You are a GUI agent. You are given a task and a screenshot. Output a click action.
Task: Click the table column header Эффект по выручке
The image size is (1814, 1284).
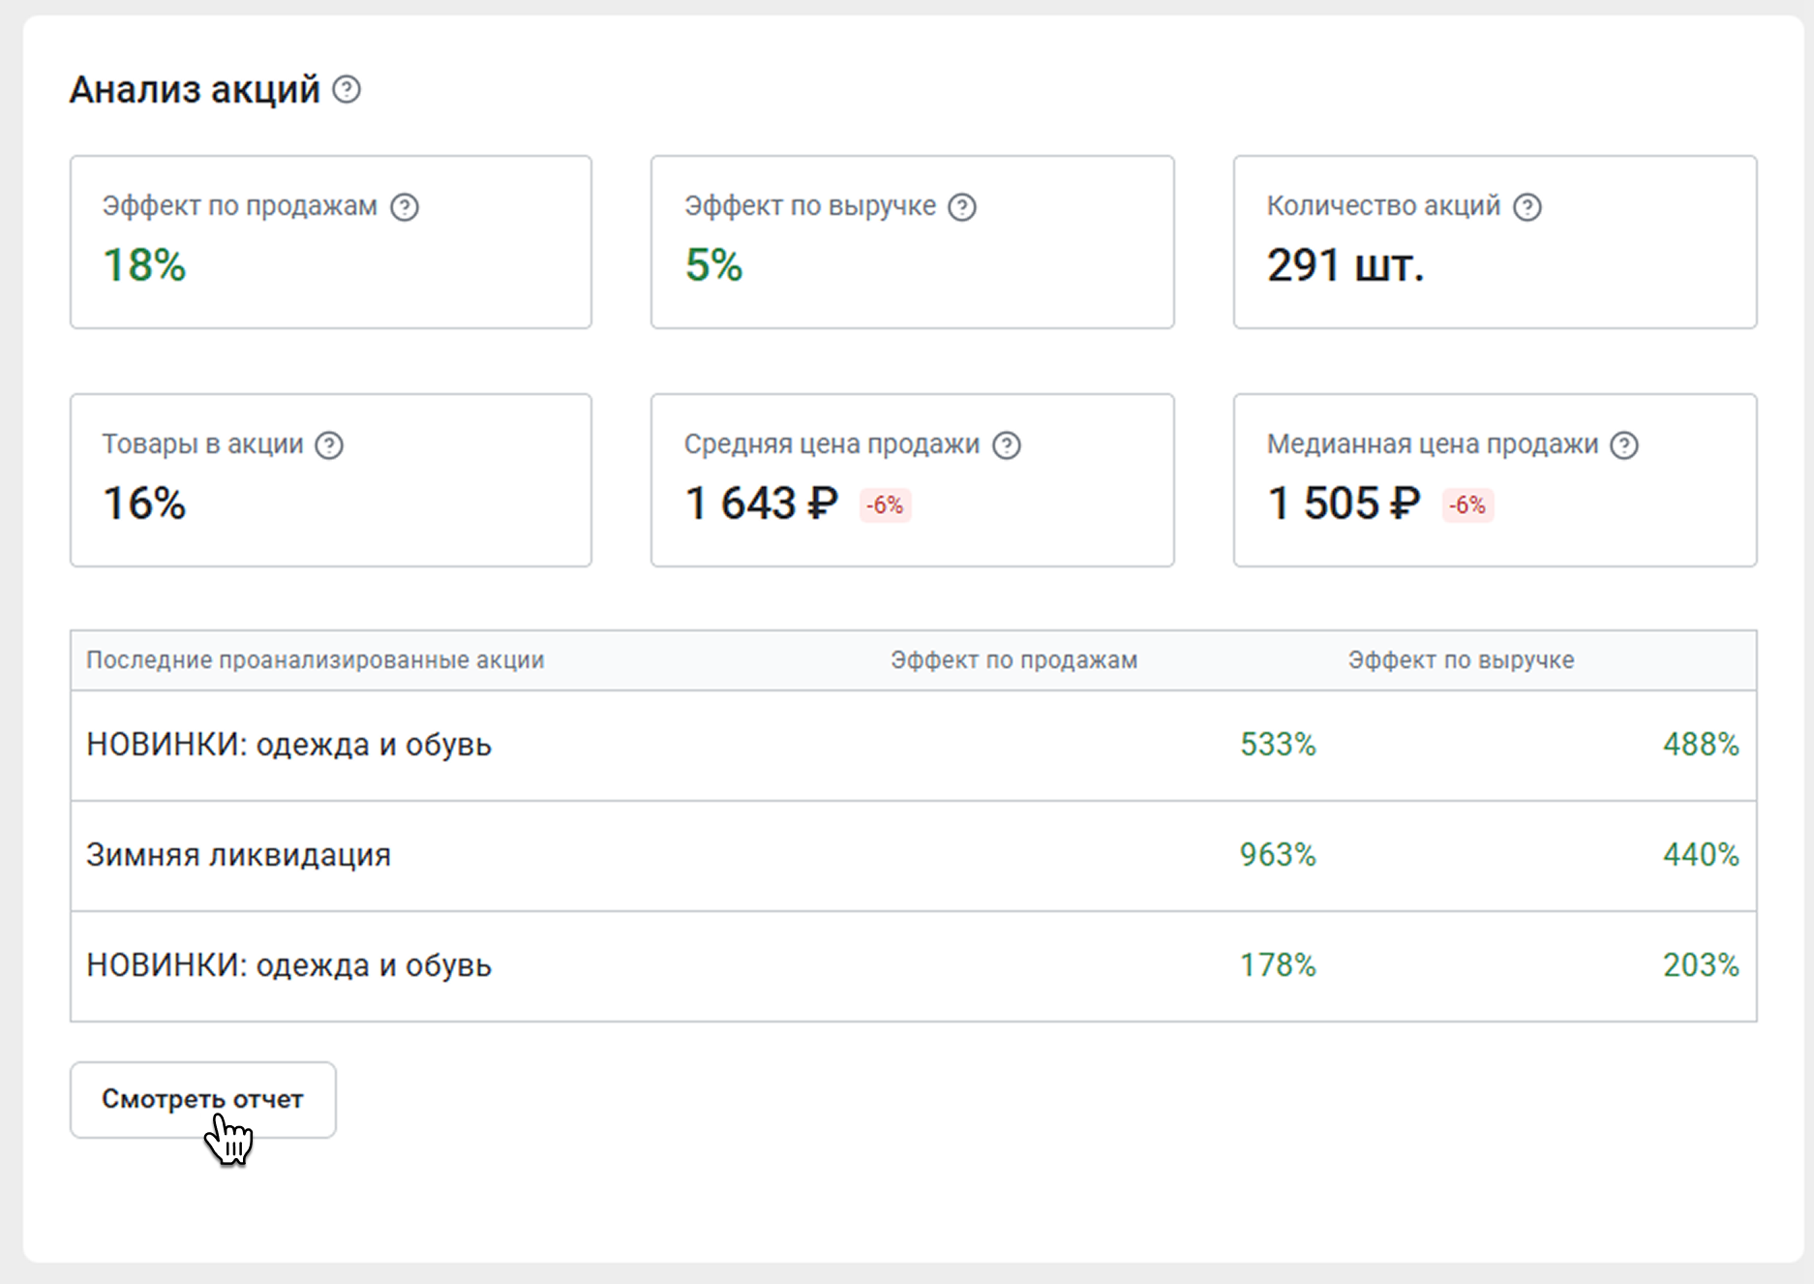[1461, 660]
